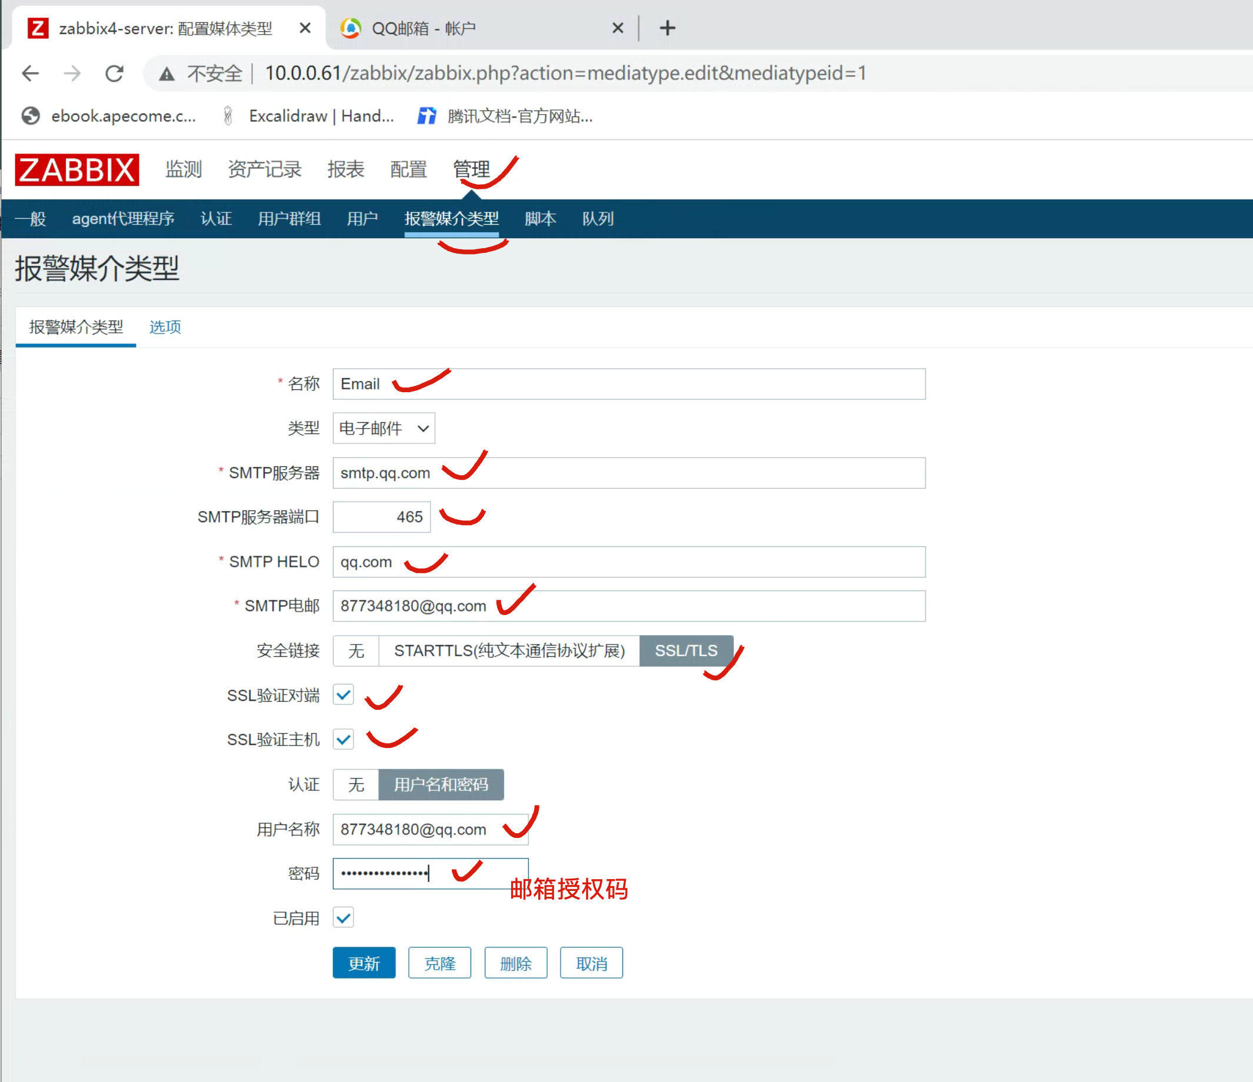The height and width of the screenshot is (1082, 1253).
Task: Open the 配置 top menu
Action: [408, 169]
